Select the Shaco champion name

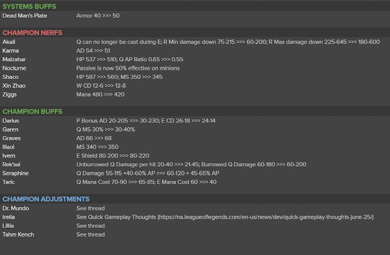12,77
